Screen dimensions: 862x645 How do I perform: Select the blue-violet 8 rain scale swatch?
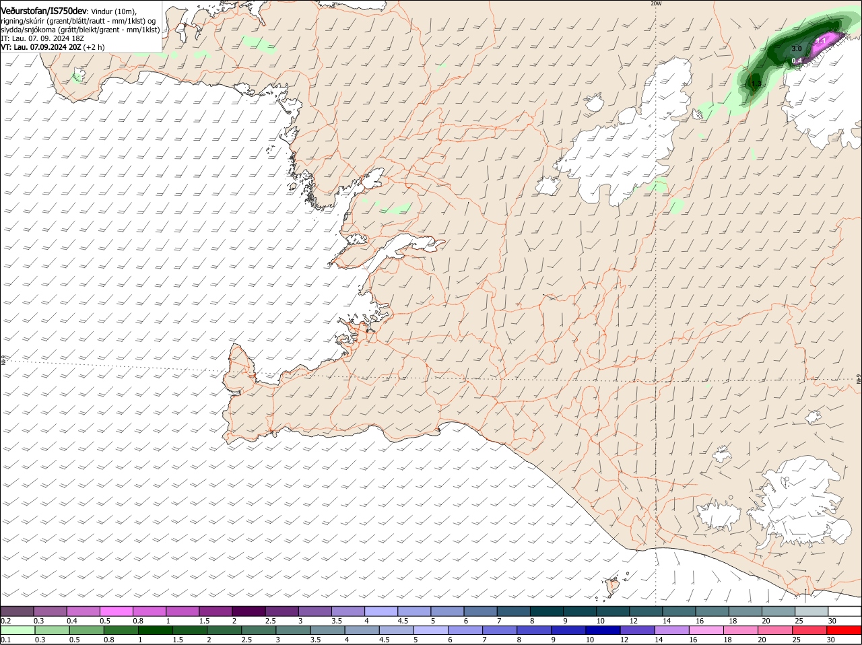(534, 630)
